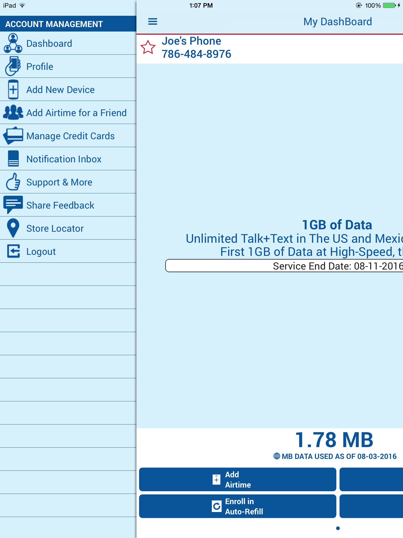Tap the globe icon beside MB DATA USED
The height and width of the screenshot is (538, 403).
[277, 456]
